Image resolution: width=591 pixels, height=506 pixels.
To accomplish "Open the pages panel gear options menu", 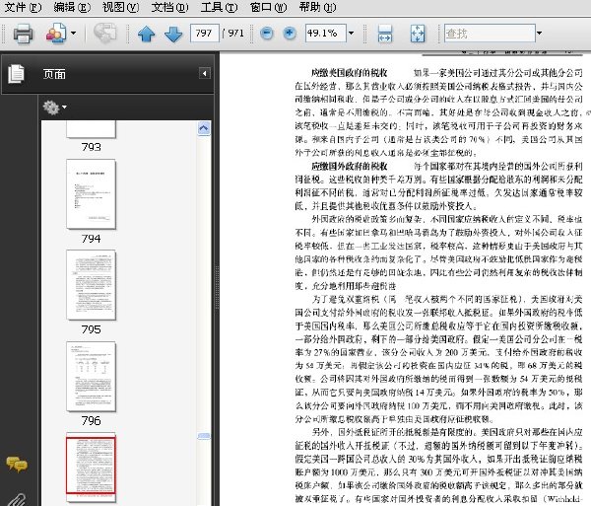I will click(x=54, y=108).
